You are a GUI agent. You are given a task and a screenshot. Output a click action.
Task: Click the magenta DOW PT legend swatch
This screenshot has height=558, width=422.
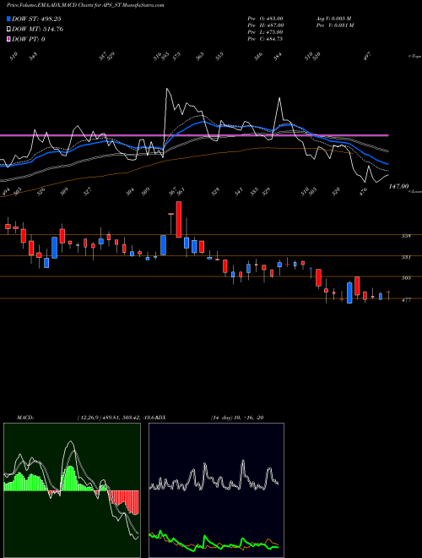coord(8,39)
